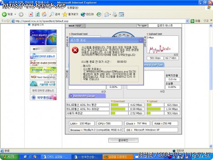Open the Game & VoIP Test tab
This screenshot has height=160, width=213.
click(154, 65)
